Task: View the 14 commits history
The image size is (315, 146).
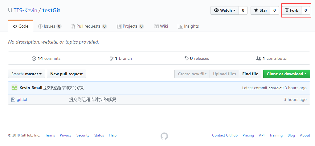Action: tap(46, 58)
